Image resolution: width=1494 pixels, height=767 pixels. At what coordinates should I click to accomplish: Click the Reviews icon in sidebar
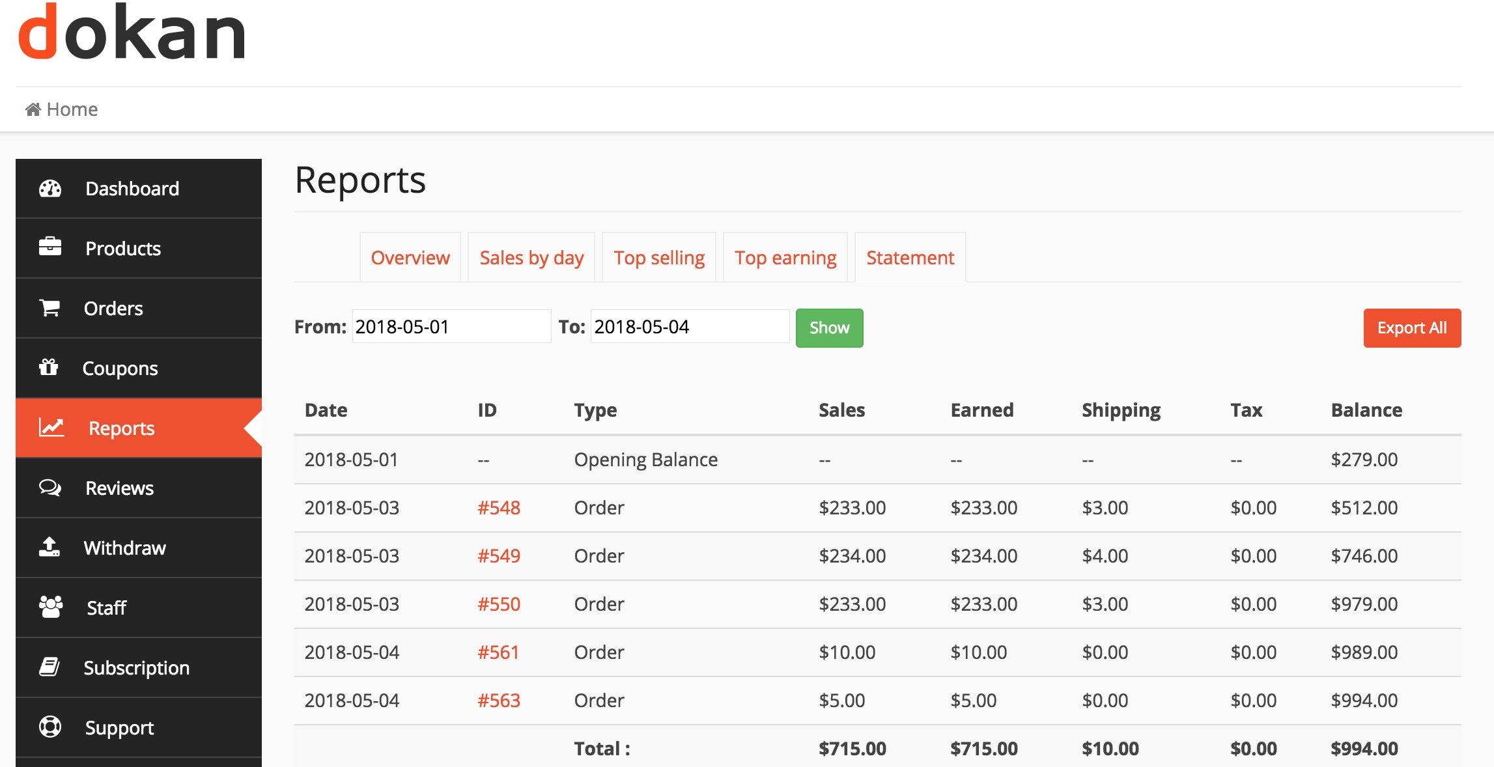click(x=50, y=486)
